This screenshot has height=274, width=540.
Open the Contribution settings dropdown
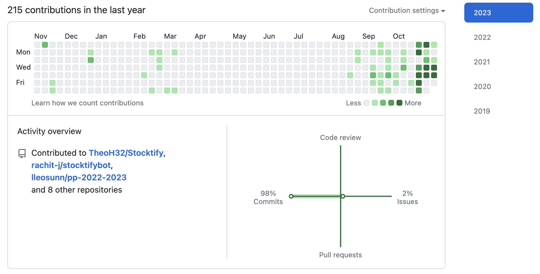(x=407, y=11)
